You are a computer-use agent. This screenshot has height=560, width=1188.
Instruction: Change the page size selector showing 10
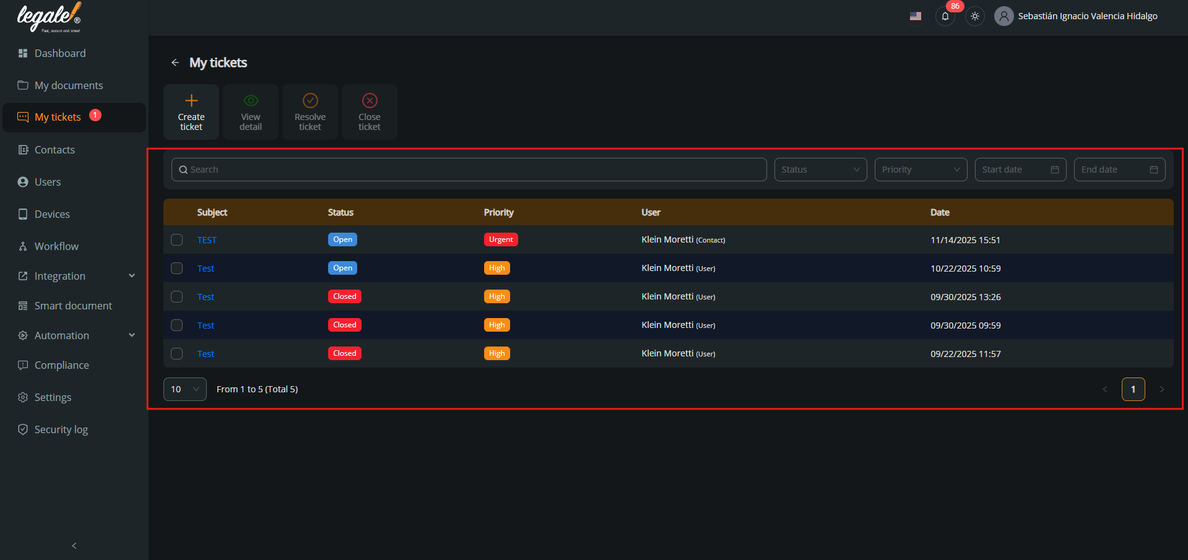click(x=184, y=389)
